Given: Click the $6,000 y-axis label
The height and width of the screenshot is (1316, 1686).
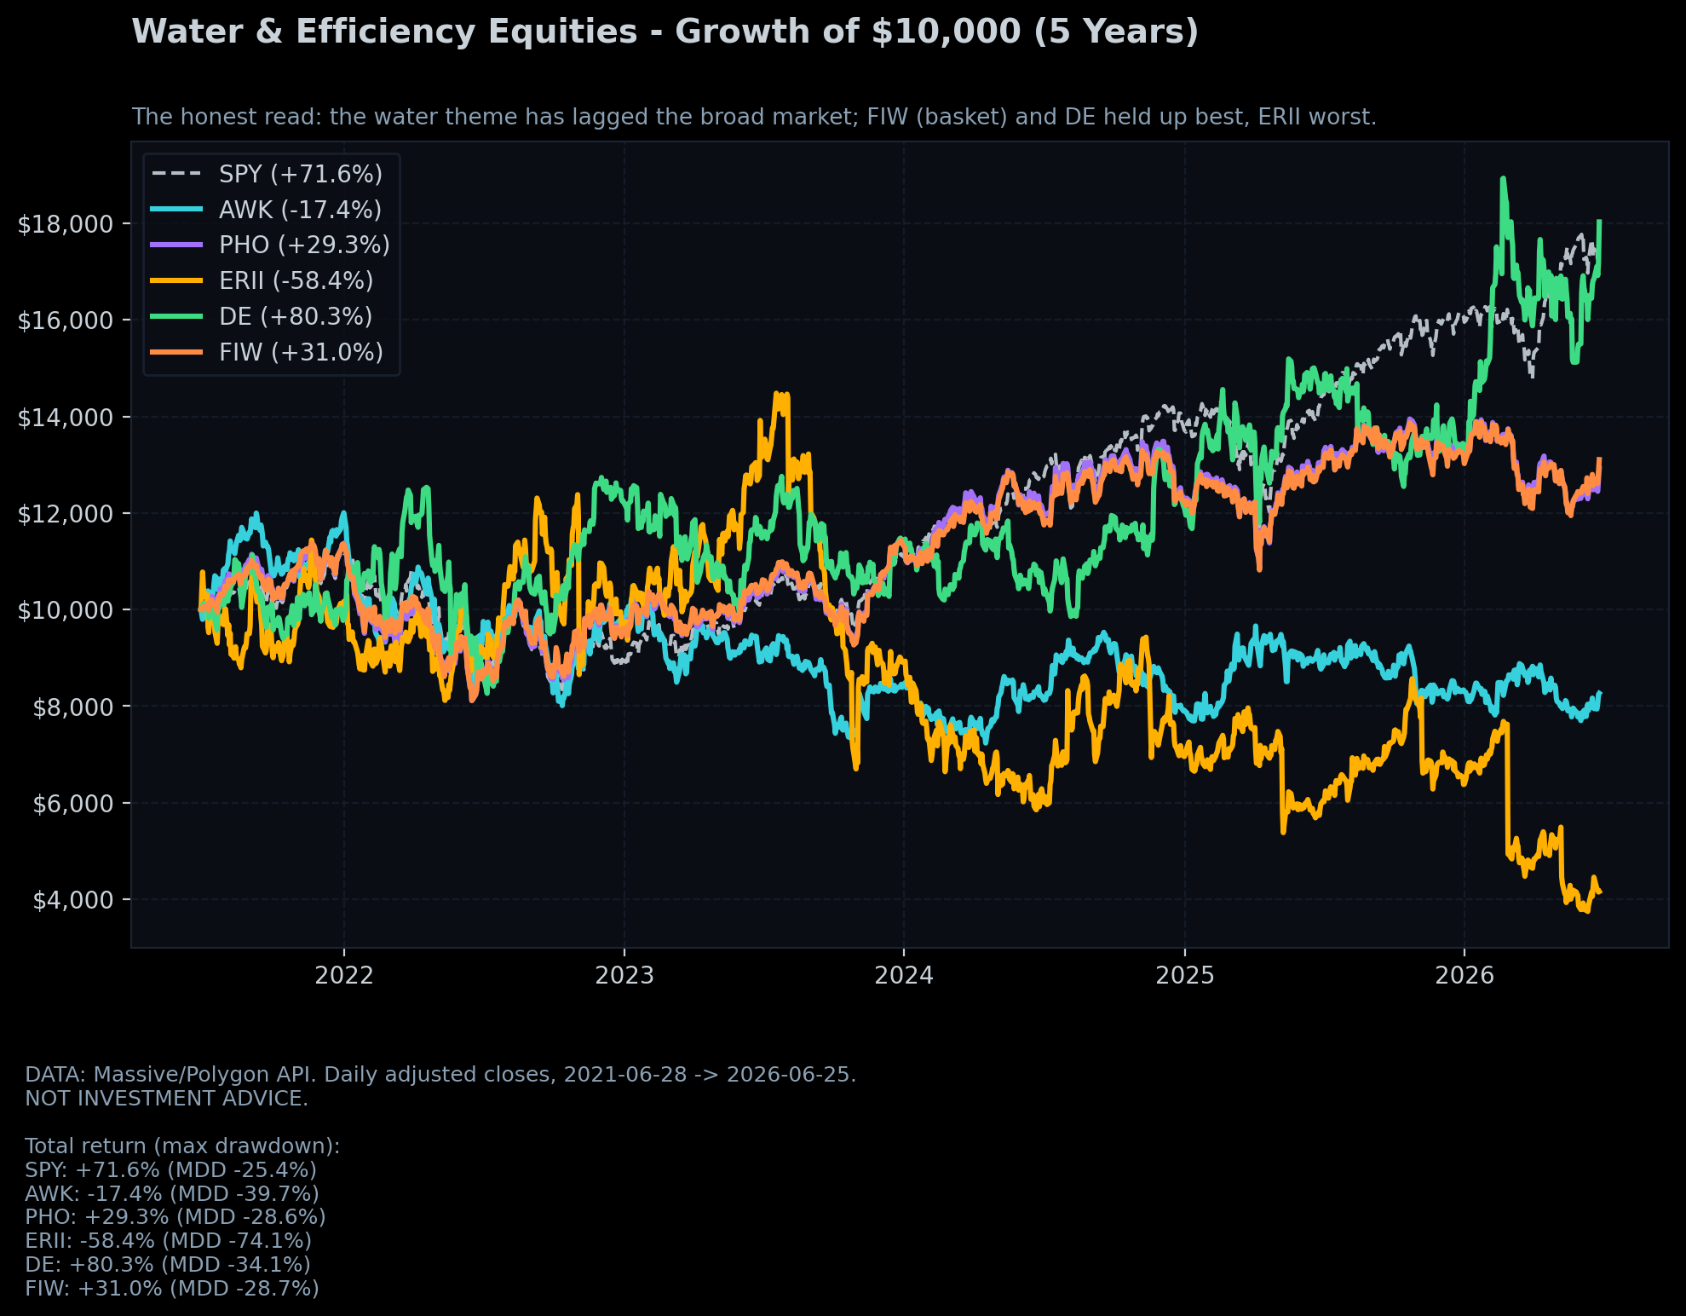Looking at the screenshot, I should click(x=73, y=803).
